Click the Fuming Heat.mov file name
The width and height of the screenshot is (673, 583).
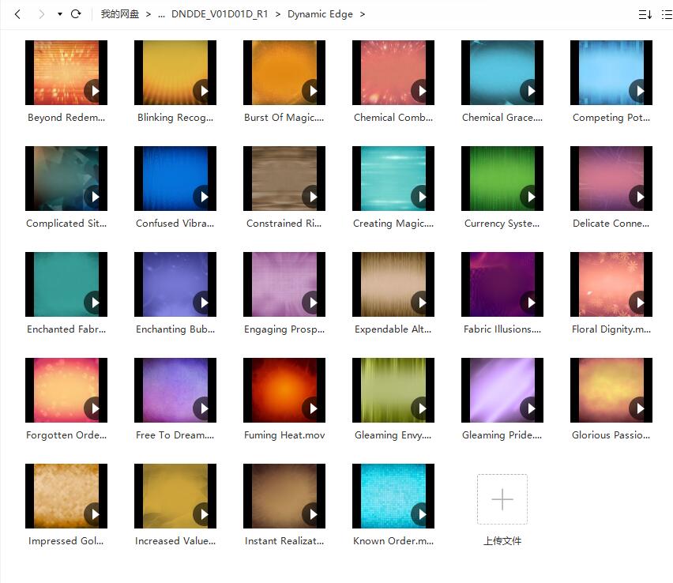[x=284, y=435]
